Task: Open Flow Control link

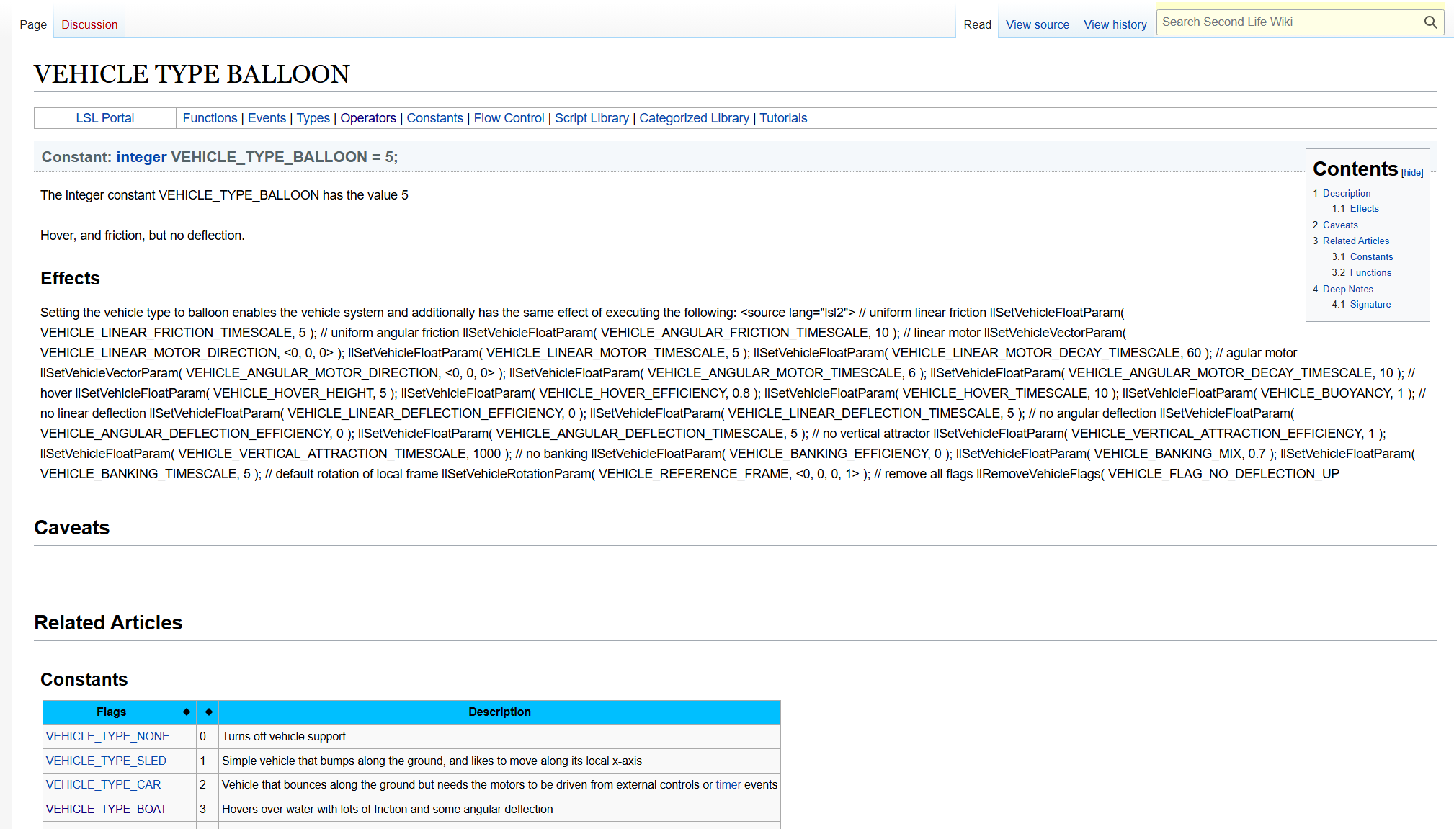Action: 509,118
